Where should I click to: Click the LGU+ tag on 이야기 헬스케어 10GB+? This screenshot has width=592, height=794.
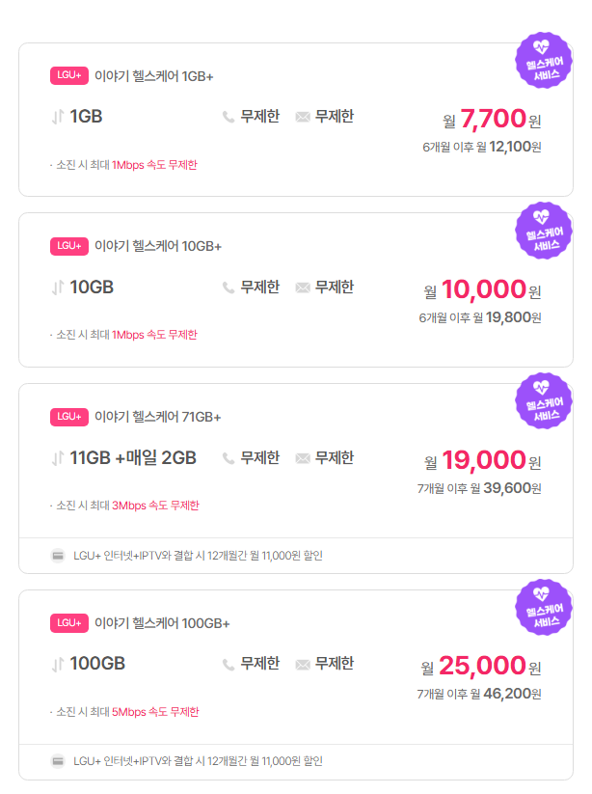click(x=69, y=246)
